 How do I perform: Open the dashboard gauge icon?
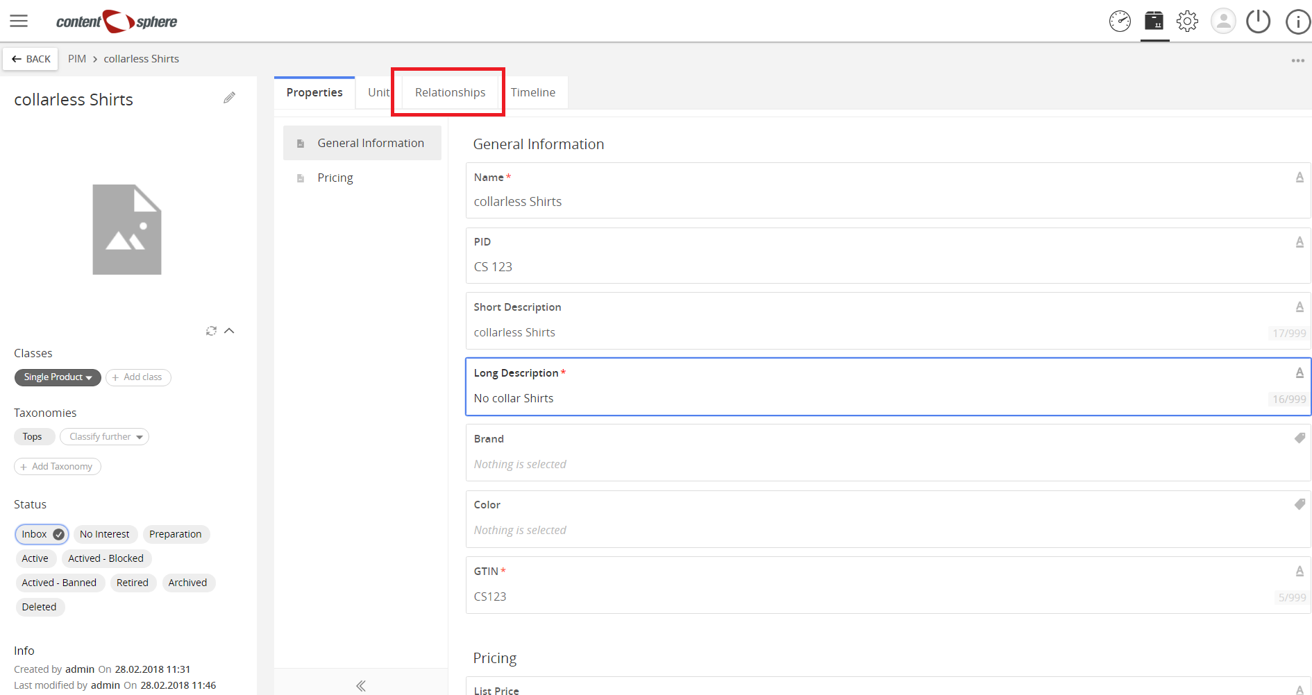click(x=1120, y=22)
